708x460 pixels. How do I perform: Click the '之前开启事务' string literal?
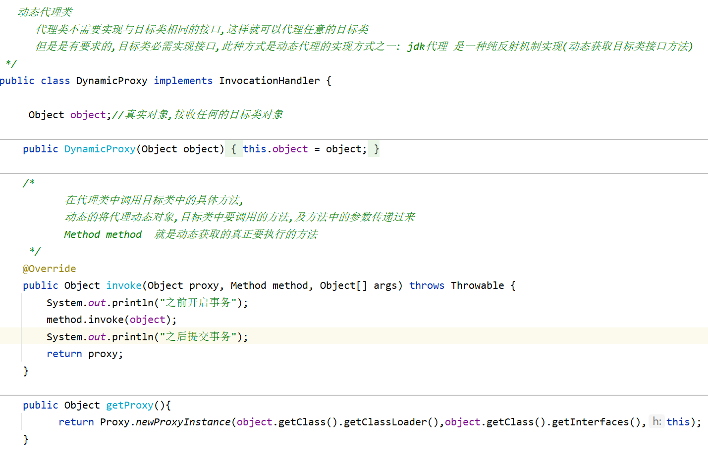(198, 303)
